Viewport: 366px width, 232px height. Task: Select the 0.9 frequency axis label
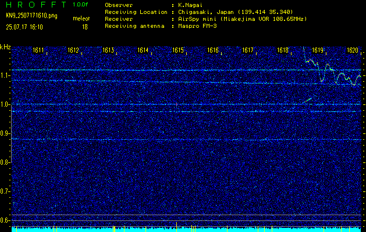[x=5, y=133]
